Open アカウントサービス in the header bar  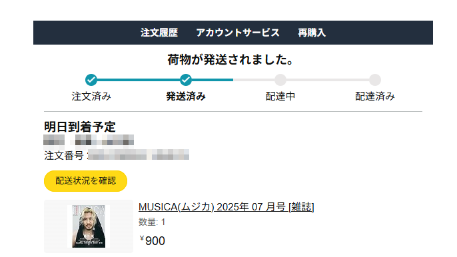(238, 33)
